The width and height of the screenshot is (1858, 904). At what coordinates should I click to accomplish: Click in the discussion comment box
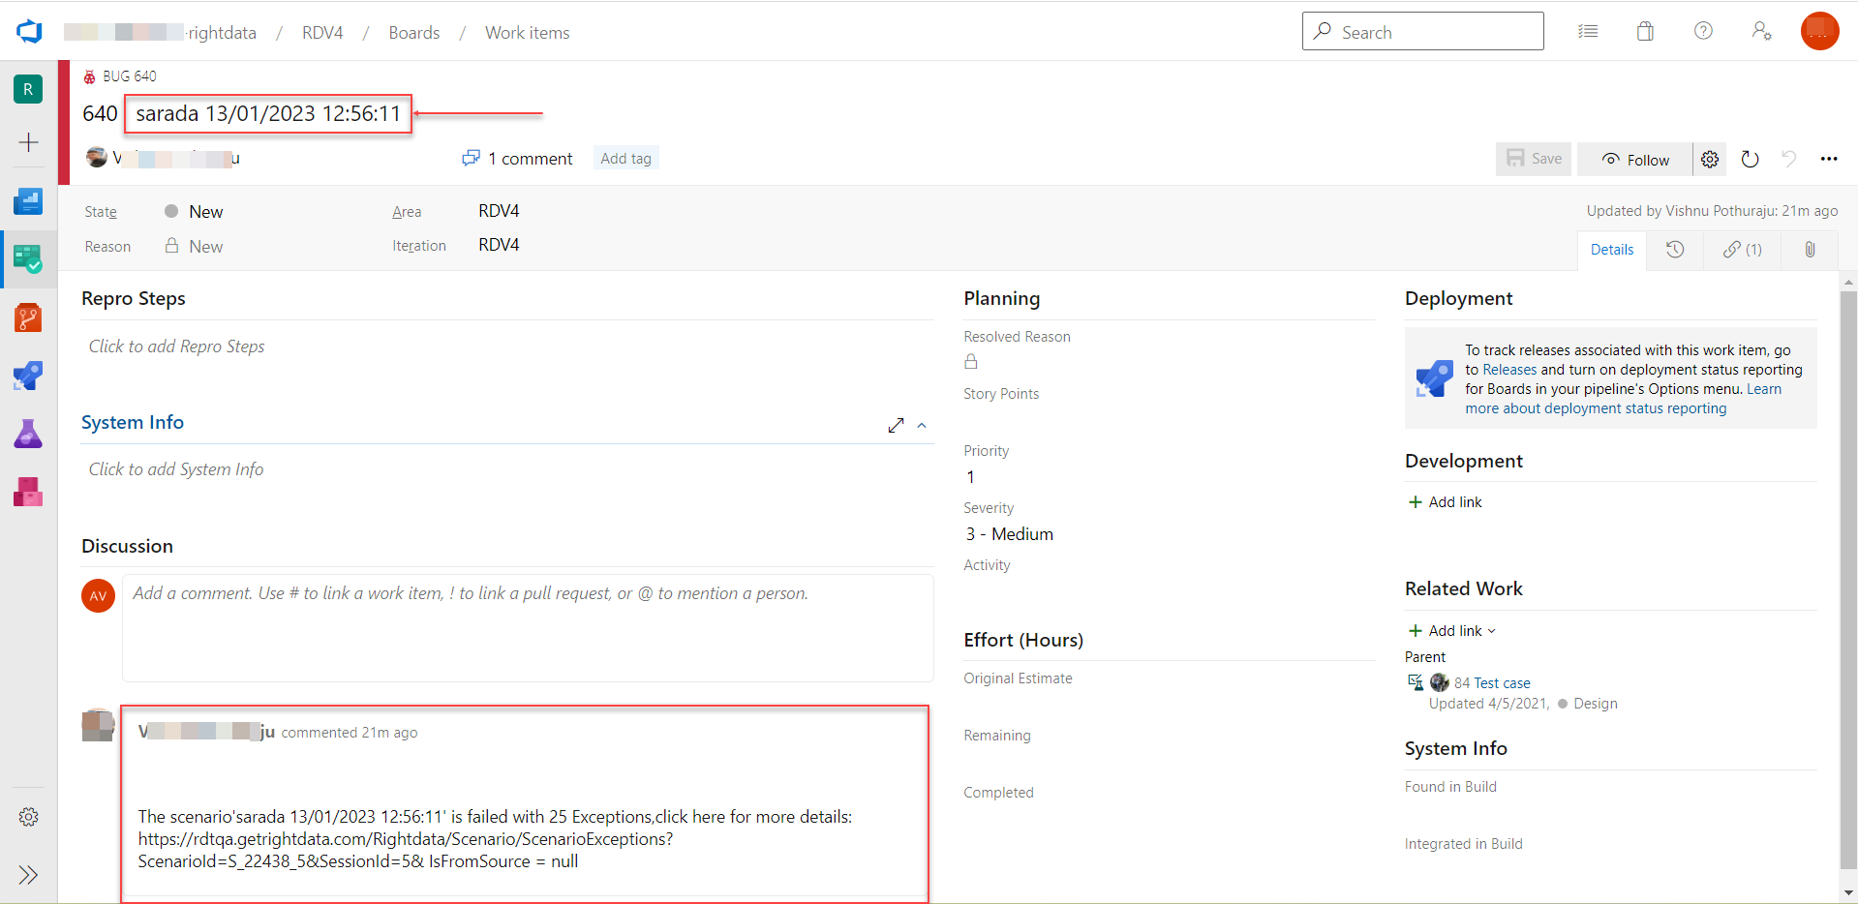tap(528, 628)
